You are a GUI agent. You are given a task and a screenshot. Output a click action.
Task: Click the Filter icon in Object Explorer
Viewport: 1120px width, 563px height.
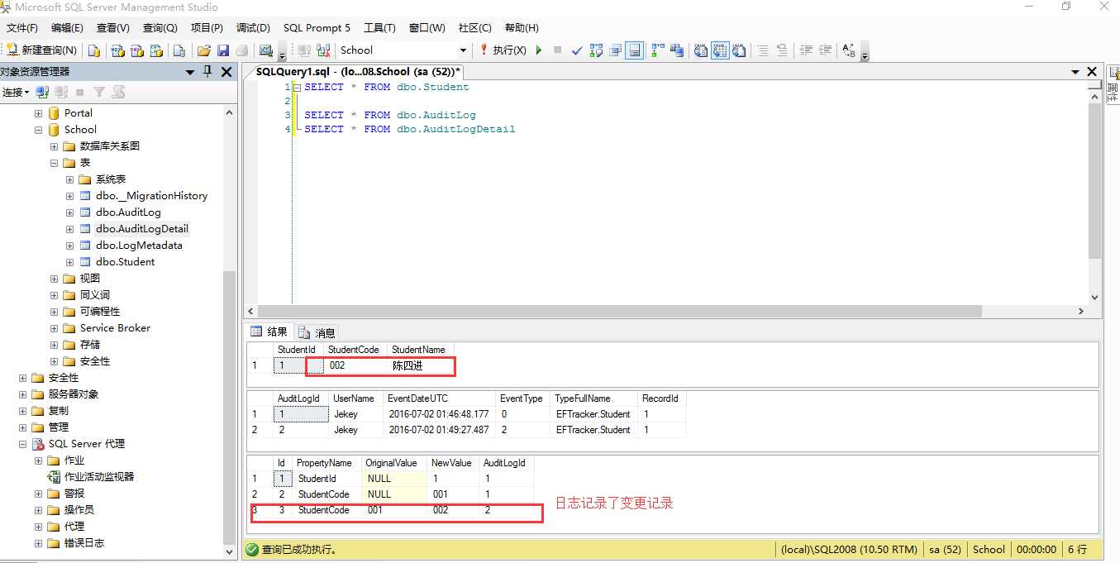pyautogui.click(x=99, y=92)
